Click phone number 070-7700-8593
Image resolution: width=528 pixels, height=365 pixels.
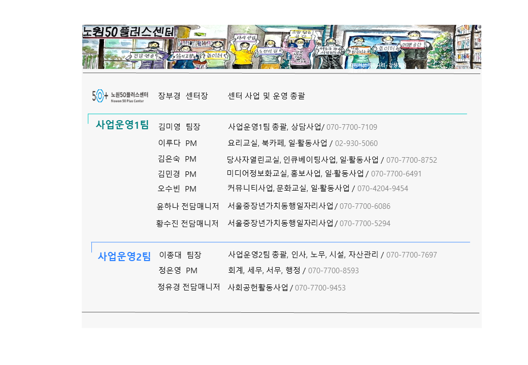point(333,271)
